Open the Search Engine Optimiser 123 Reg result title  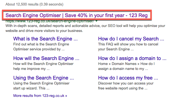pos(77,15)
